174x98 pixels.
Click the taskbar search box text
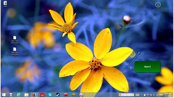[126, 95]
